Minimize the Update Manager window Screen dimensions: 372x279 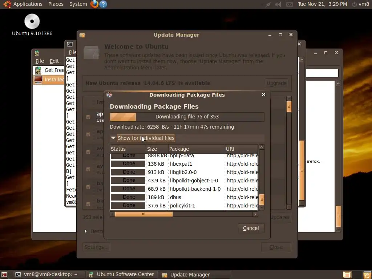tap(270, 35)
